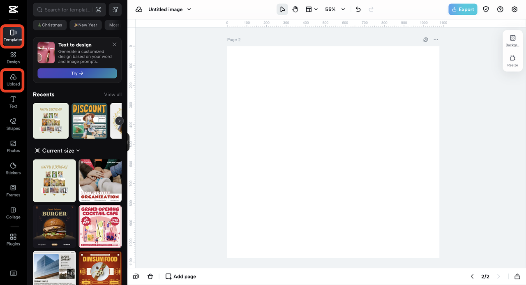The height and width of the screenshot is (285, 526).
Task: Open Page 2 more options menu
Action: [x=436, y=40]
